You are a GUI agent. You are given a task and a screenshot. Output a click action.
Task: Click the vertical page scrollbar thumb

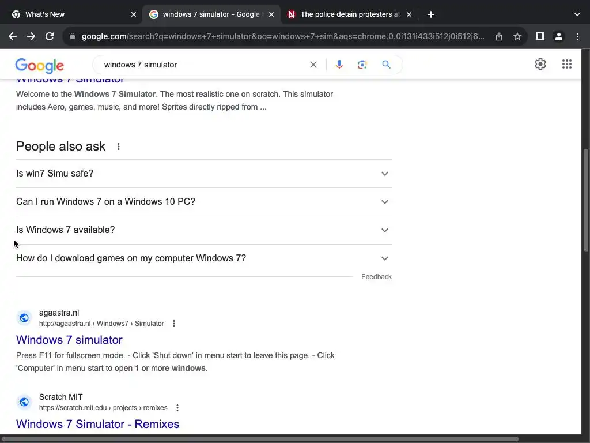(585, 200)
